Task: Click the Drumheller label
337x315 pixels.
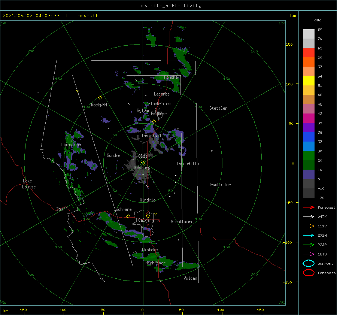Action: (x=219, y=185)
